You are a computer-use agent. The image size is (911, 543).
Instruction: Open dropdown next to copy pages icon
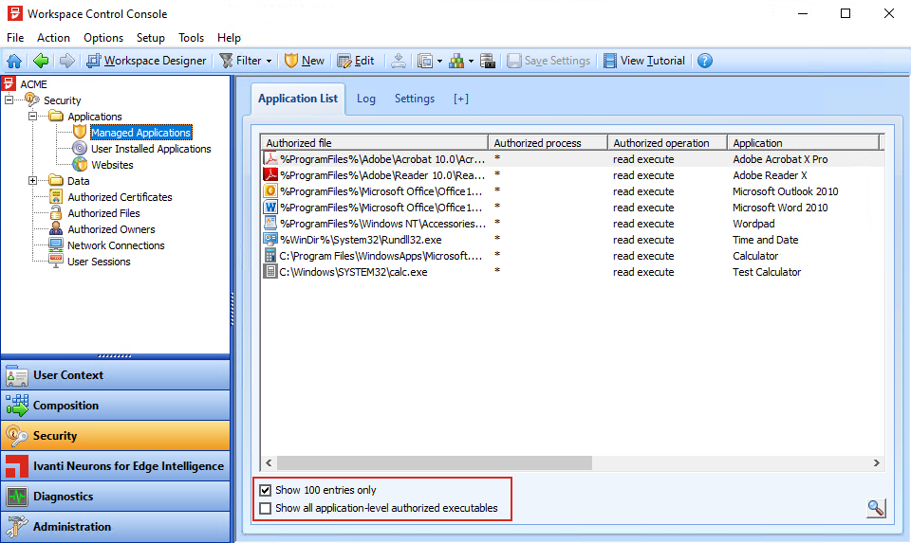tap(439, 61)
